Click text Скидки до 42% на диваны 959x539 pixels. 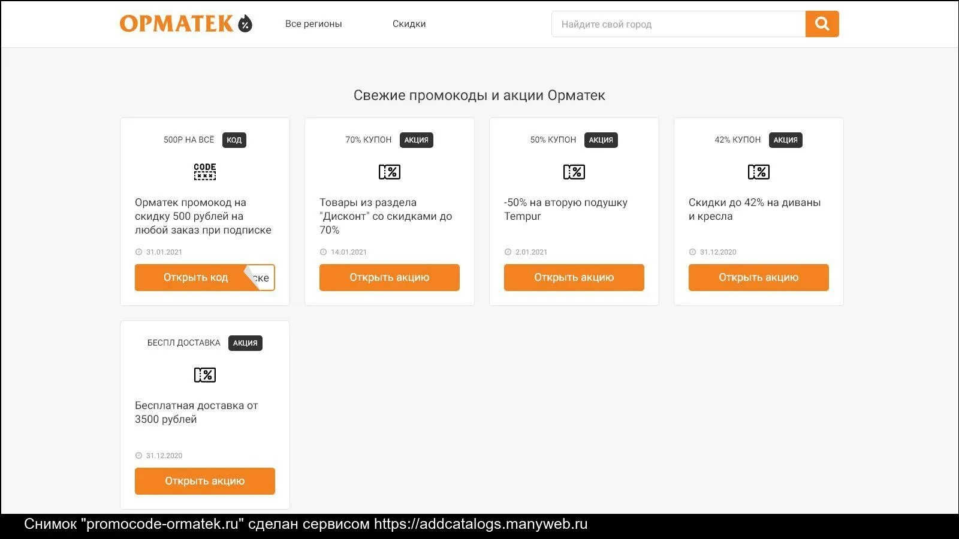[x=755, y=209]
